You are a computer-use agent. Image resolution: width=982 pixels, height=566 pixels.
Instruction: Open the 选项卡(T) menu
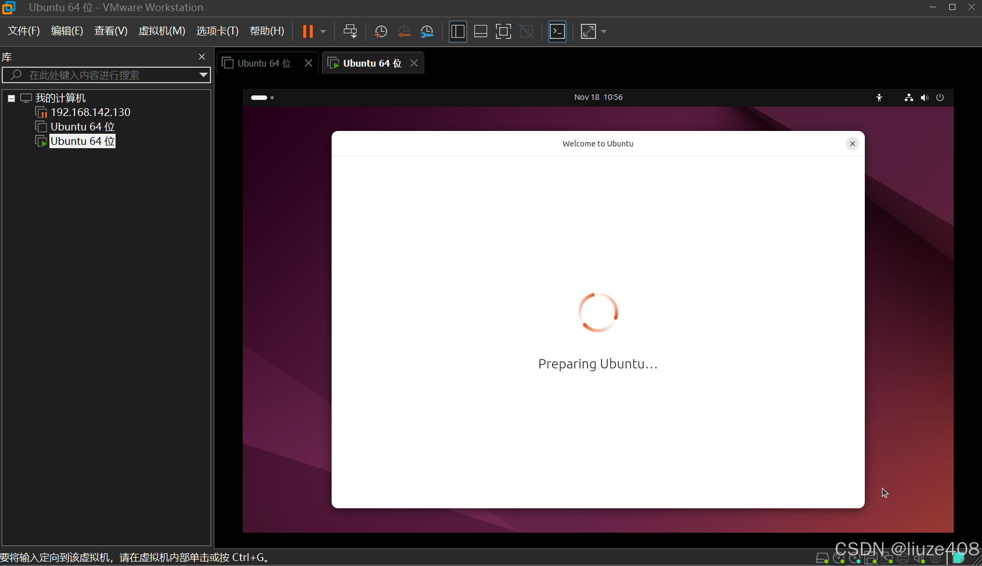(218, 31)
